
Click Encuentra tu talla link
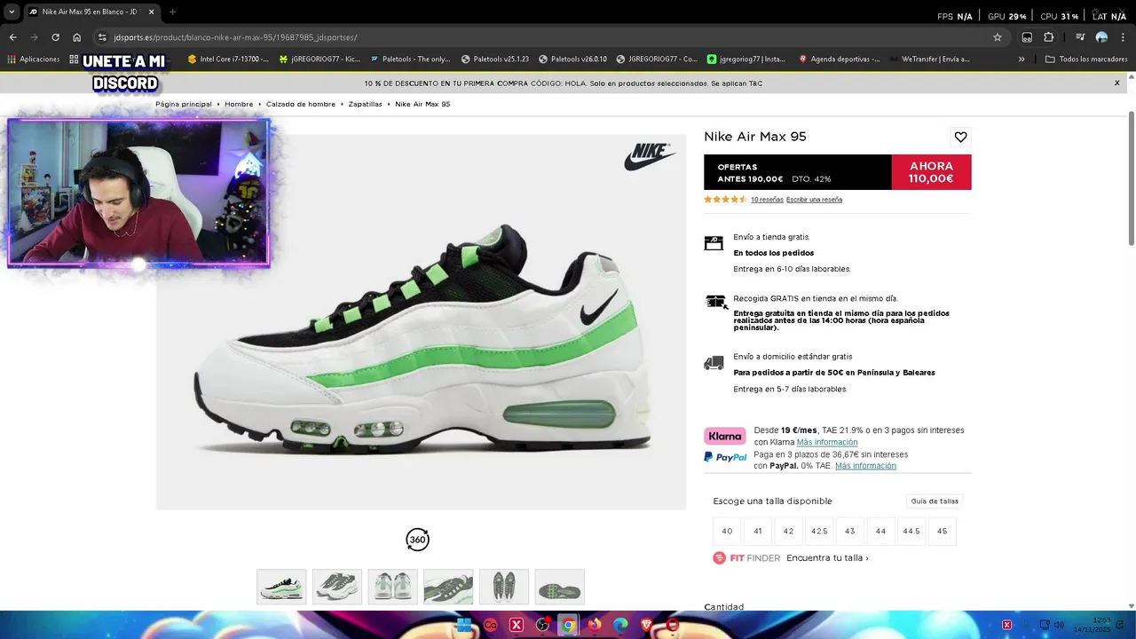click(827, 558)
